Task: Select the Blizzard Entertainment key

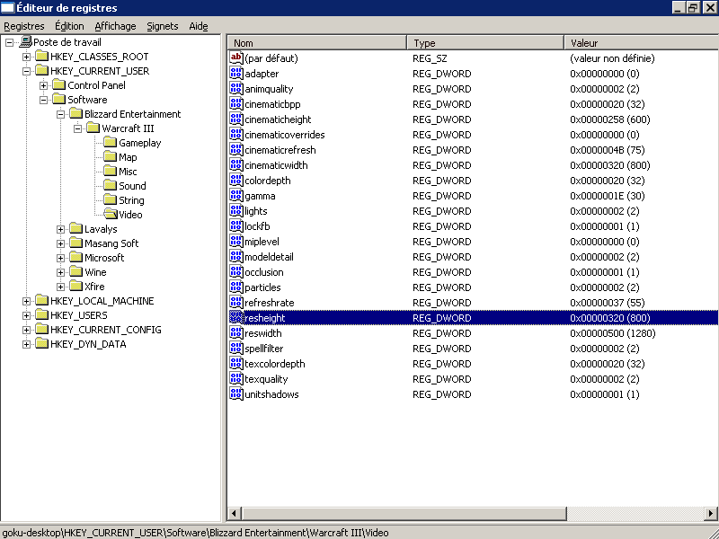Action: (x=132, y=114)
